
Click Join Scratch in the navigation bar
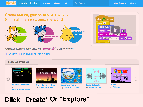pos(120,3)
